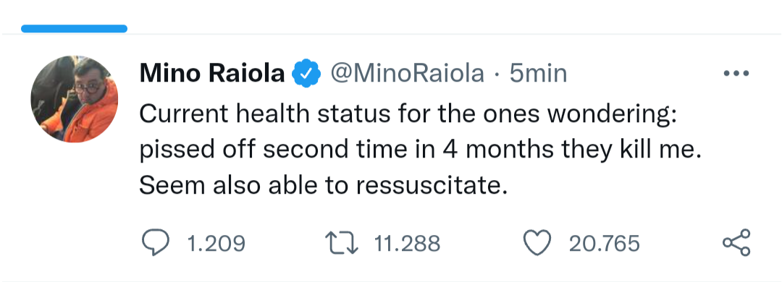
Task: Click the Mino Raiola display name
Action: pos(212,73)
